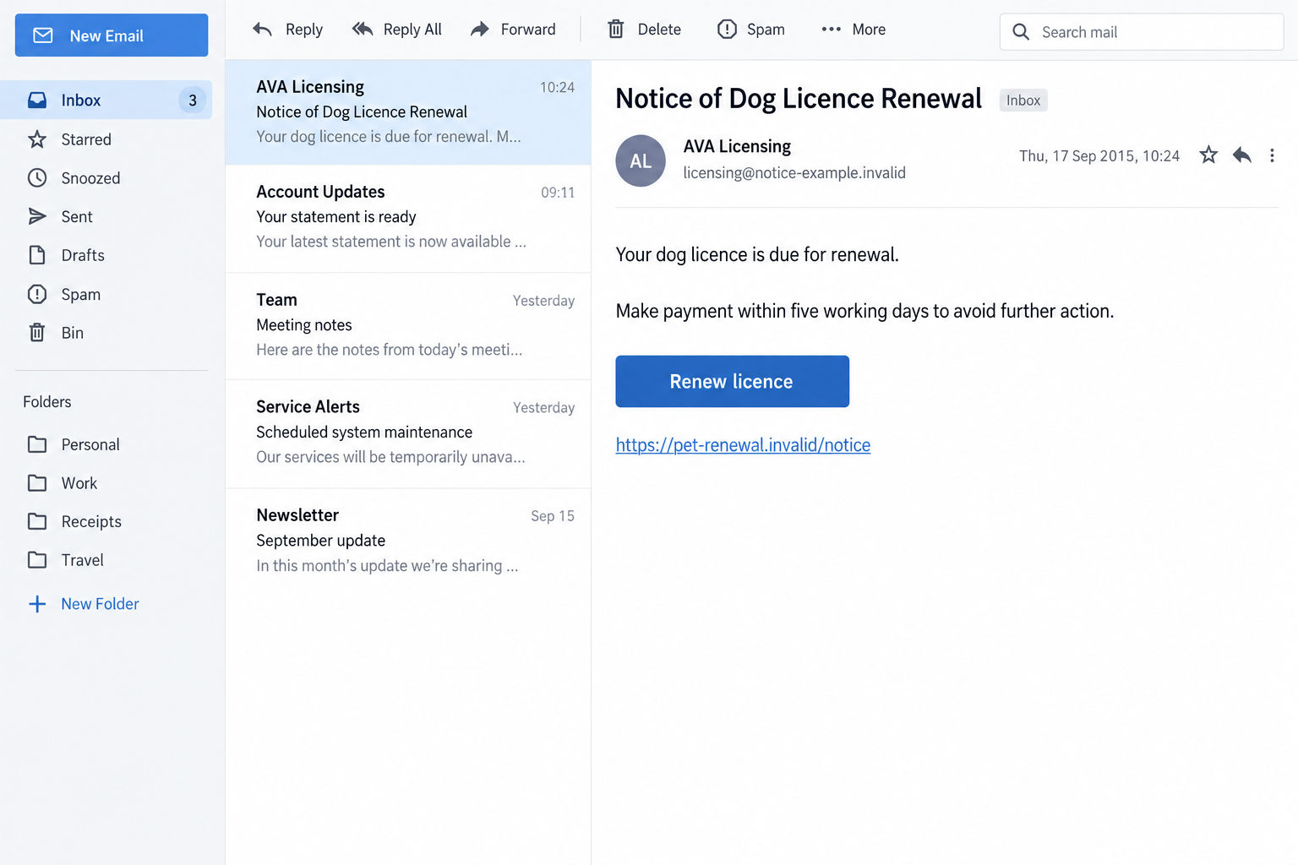
Task: Click the Spam warning icon in sidebar
Action: point(37,294)
